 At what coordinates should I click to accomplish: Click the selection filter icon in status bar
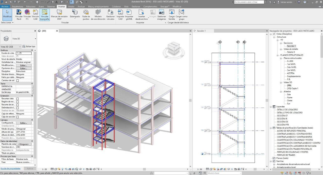(308, 173)
